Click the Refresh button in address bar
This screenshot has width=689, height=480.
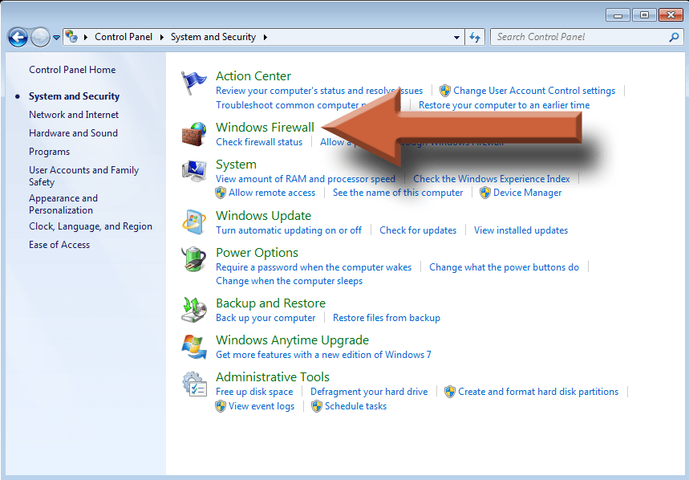[475, 38]
